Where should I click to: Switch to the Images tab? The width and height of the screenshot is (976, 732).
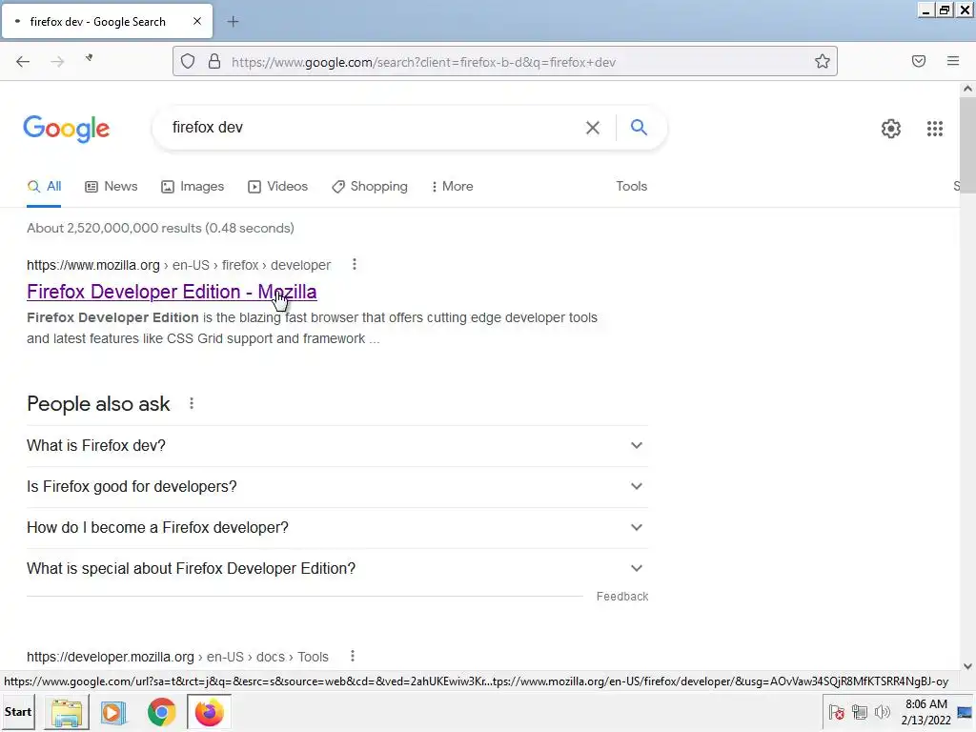tap(193, 186)
